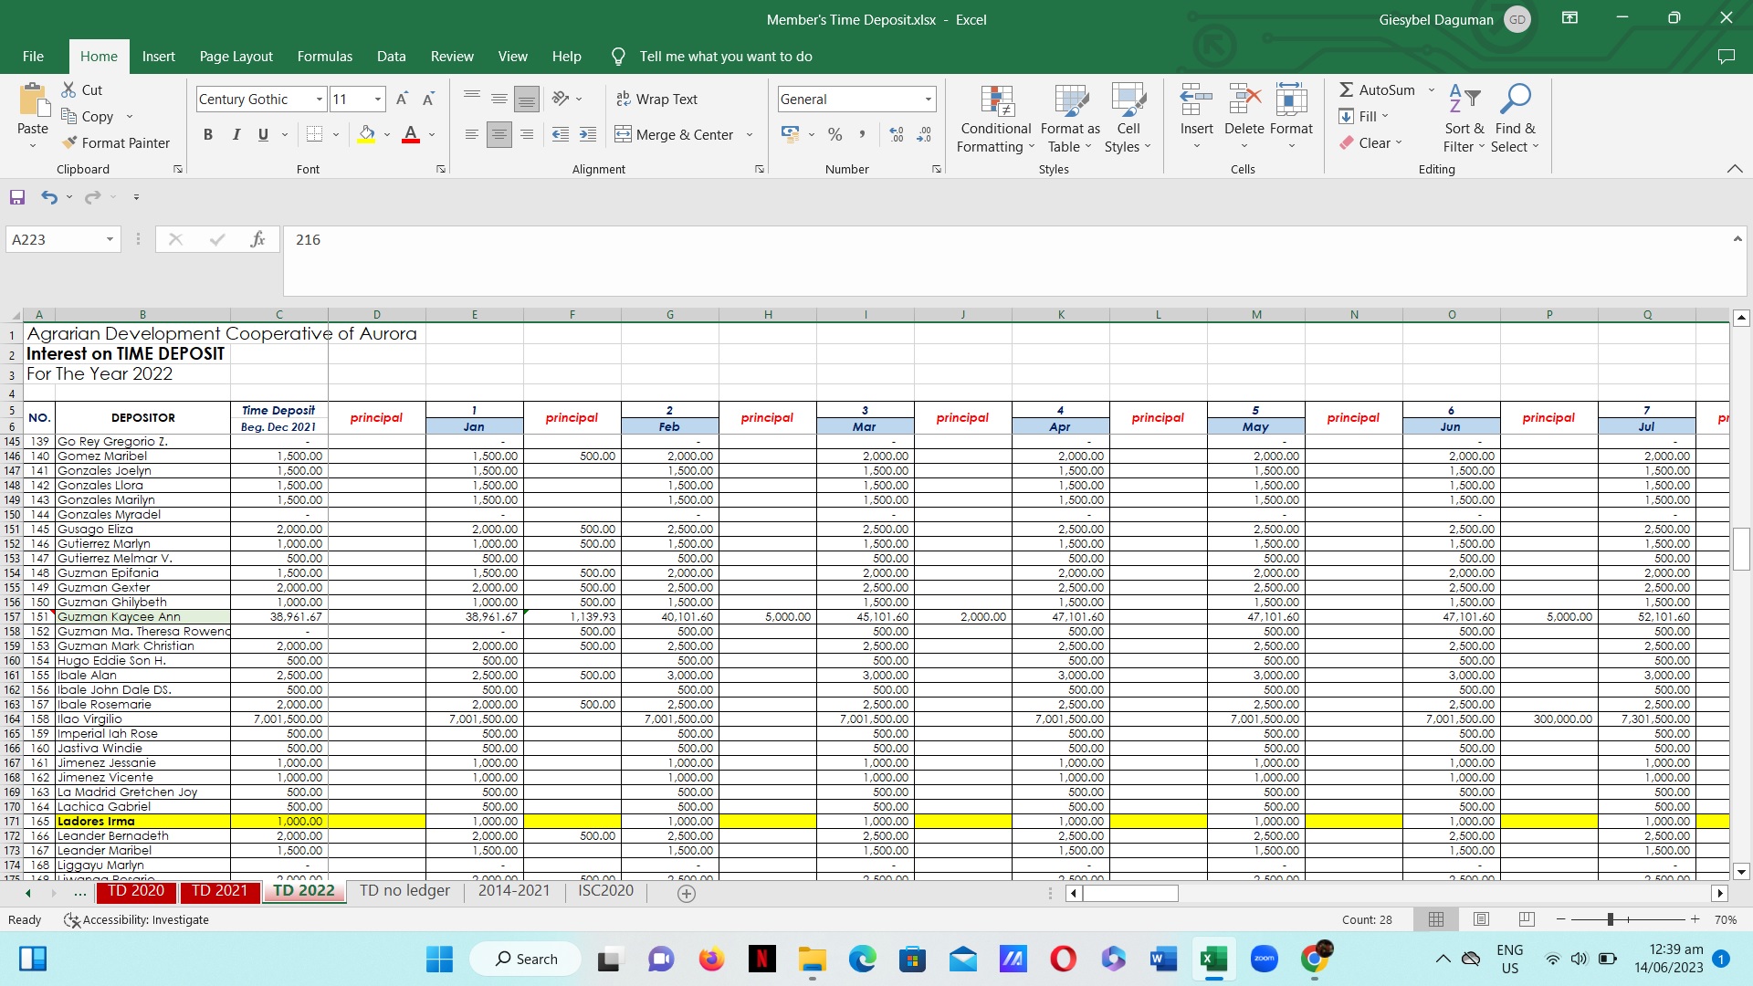Image resolution: width=1753 pixels, height=986 pixels.
Task: Switch to Page Layout view icon
Action: 1481,919
